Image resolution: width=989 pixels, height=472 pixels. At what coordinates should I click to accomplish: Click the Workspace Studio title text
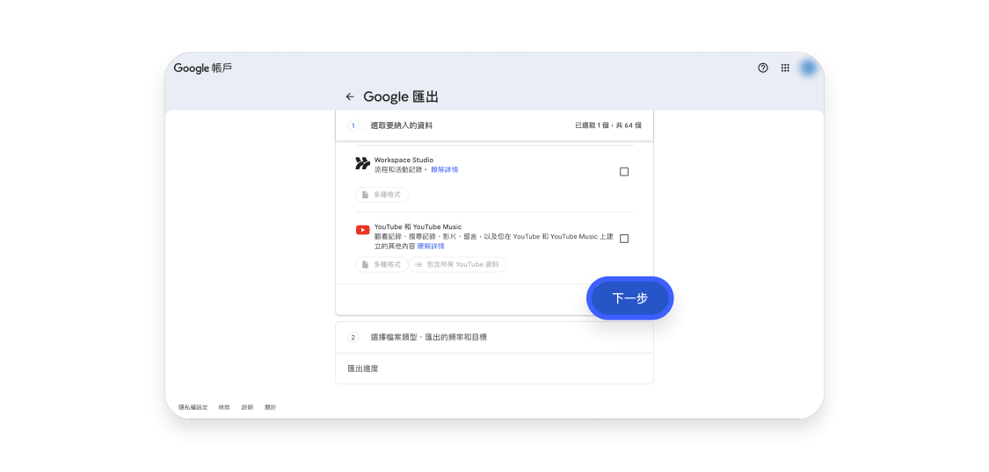tap(404, 161)
